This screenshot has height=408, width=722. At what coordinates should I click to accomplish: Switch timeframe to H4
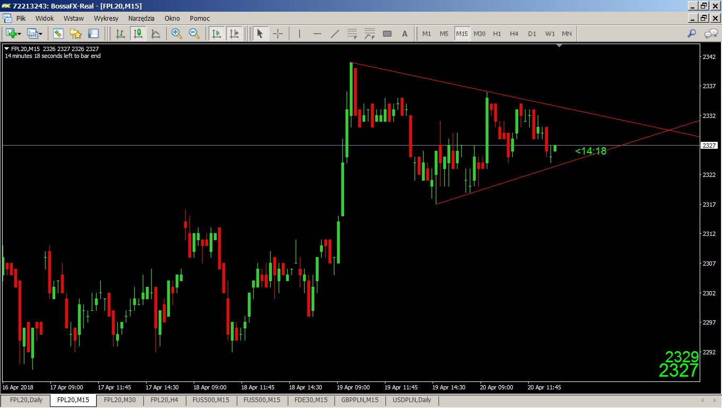tap(514, 33)
